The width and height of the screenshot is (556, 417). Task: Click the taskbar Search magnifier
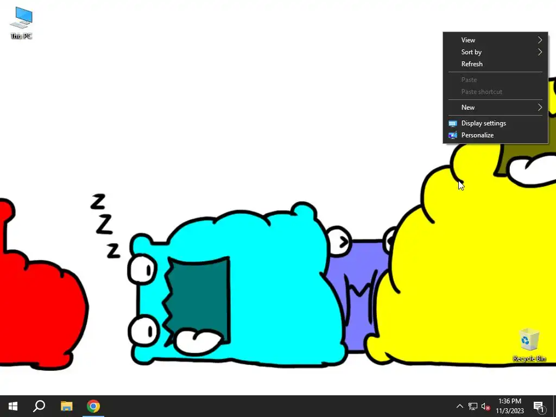[39, 406]
